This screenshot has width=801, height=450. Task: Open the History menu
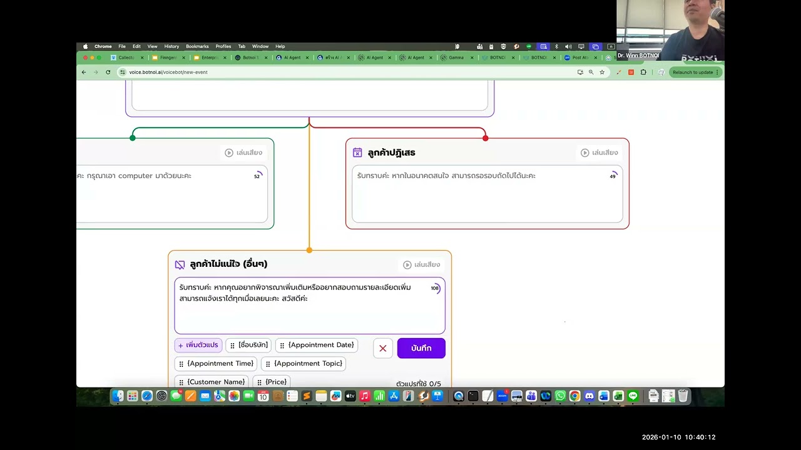[171, 46]
